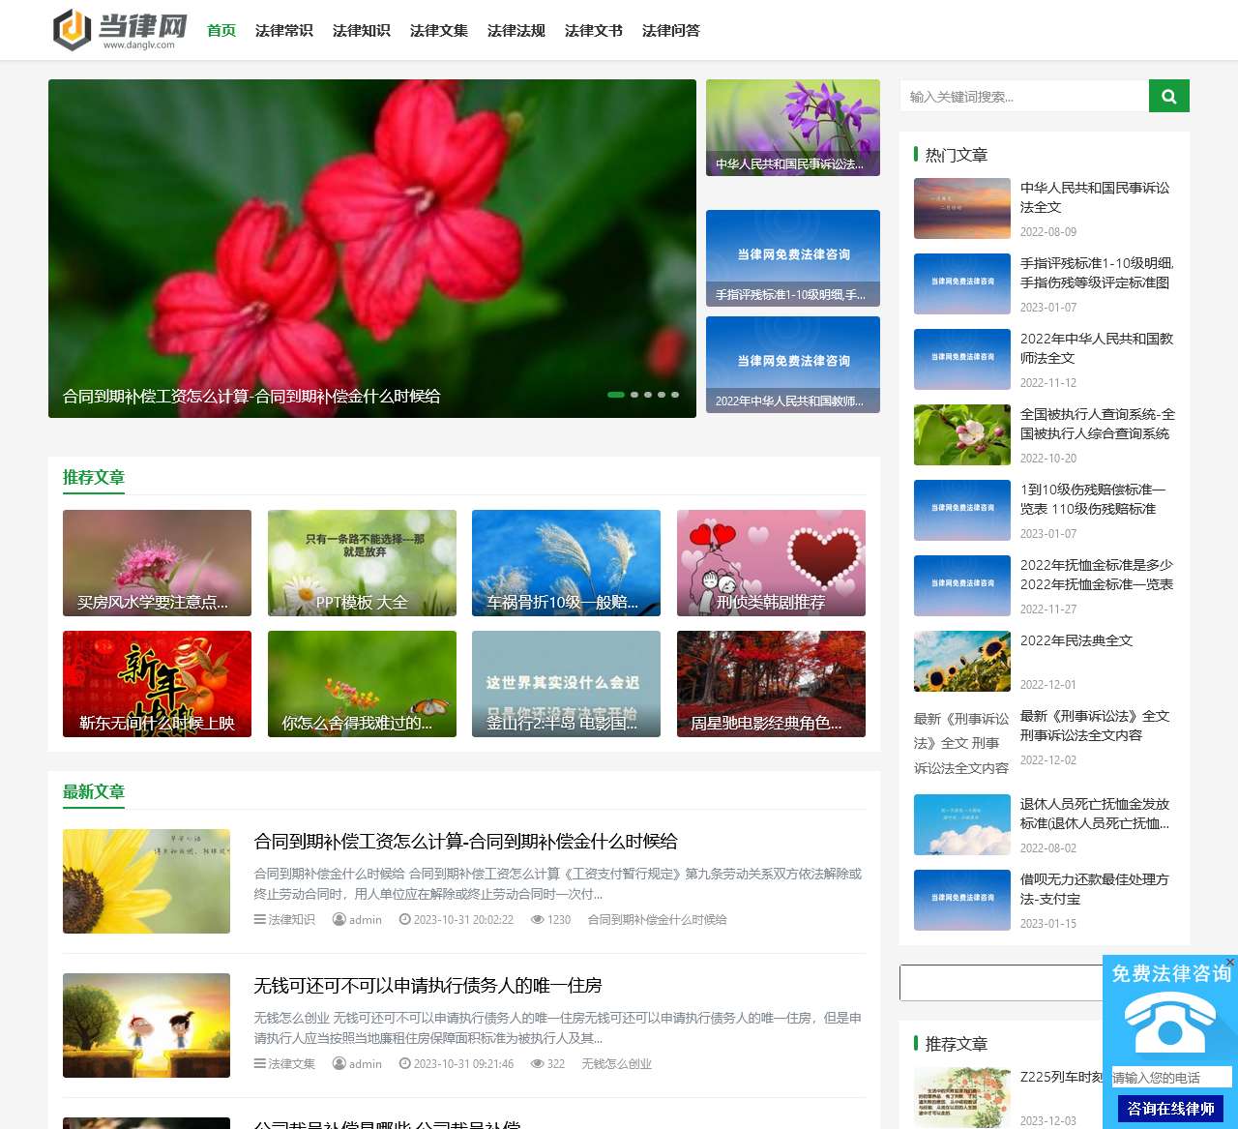Click the 最新文章 section heading

94,791
